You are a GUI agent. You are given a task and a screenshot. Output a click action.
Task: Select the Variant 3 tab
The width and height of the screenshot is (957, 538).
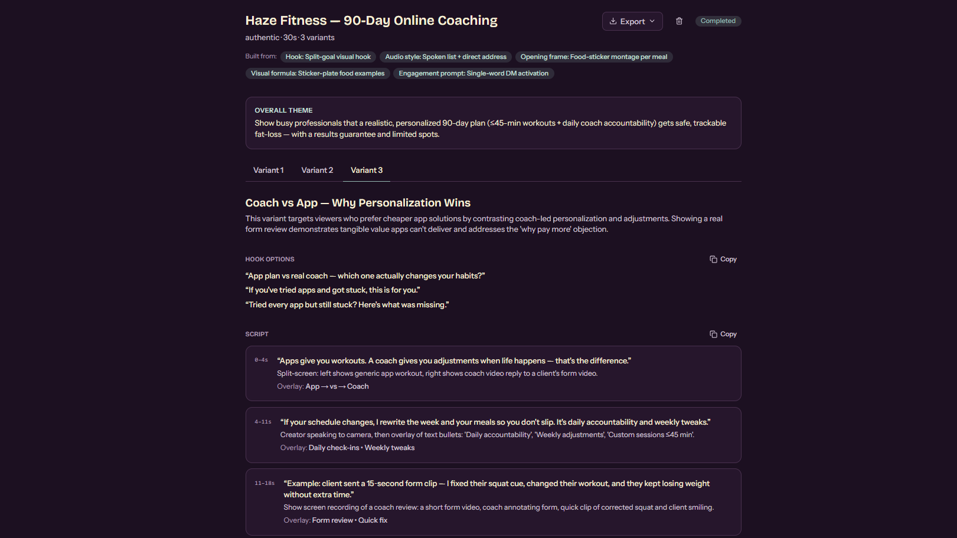pos(367,170)
